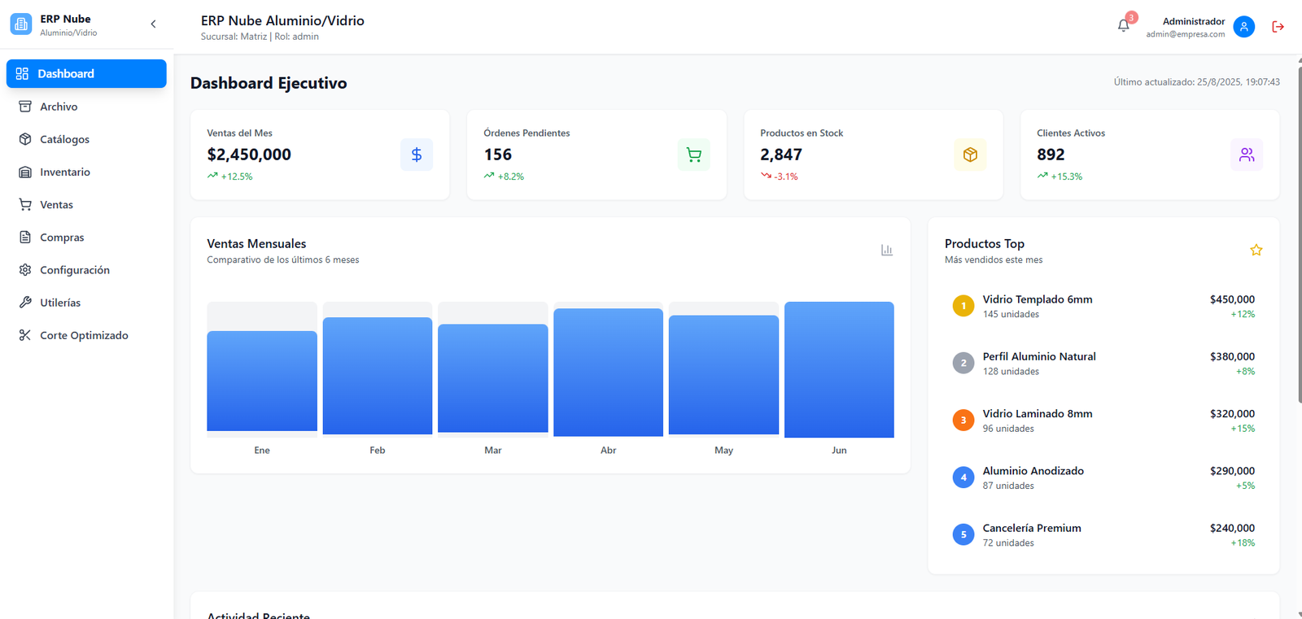Click the star icon in Productos Top

(x=1256, y=250)
